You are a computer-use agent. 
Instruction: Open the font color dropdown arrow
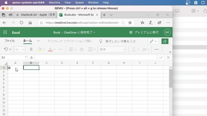(x=54, y=49)
